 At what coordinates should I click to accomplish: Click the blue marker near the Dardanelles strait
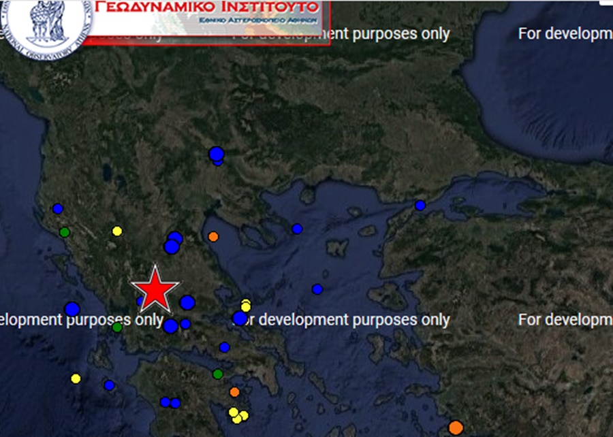420,206
